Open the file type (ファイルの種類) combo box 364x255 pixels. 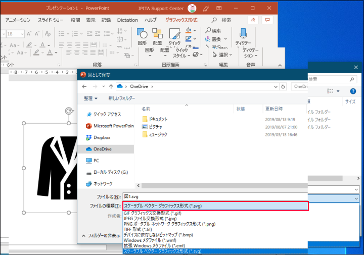[215, 206]
